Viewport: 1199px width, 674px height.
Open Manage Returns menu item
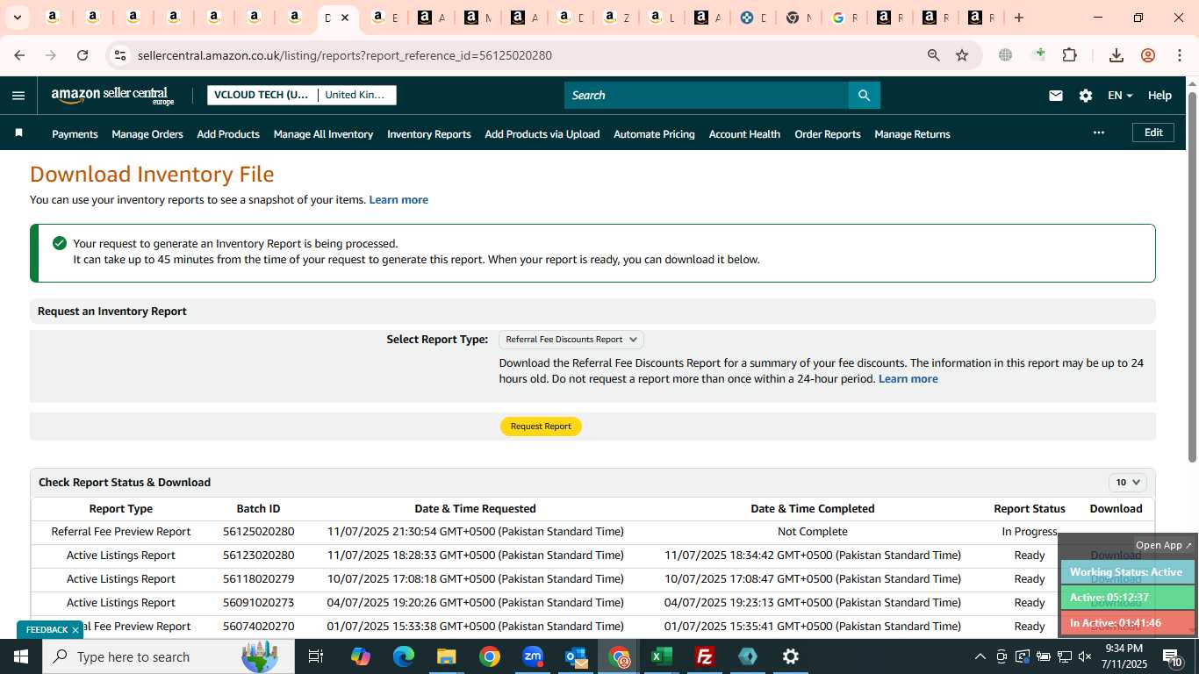[x=912, y=134]
